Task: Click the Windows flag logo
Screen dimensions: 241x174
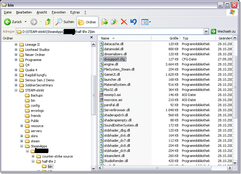Action: tap(232, 12)
